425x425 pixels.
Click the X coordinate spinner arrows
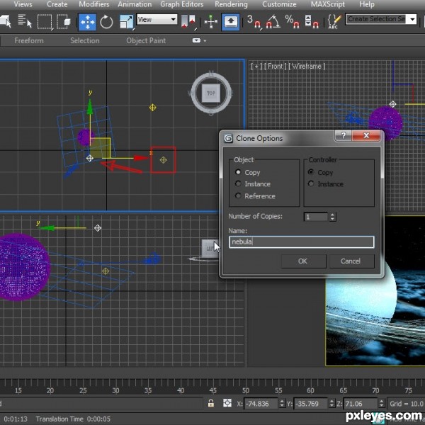click(282, 403)
